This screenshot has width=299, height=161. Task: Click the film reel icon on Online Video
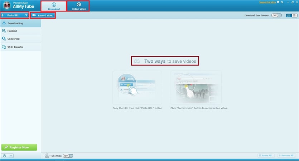(79, 4)
